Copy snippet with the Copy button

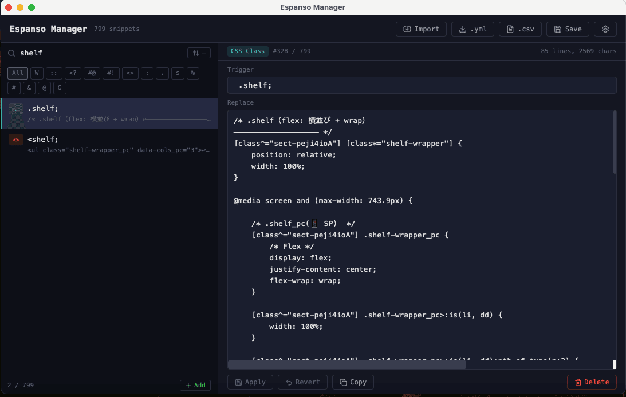353,382
